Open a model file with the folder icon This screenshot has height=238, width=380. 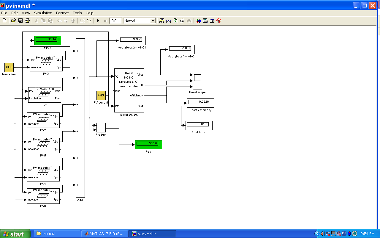pos(13,21)
